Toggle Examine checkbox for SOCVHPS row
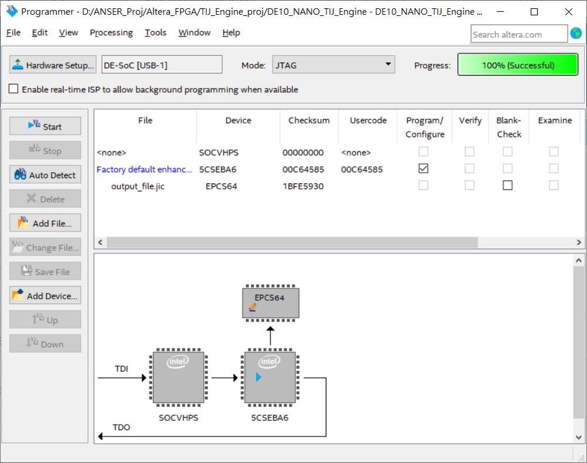Screen dimensions: 587x463 point(554,152)
